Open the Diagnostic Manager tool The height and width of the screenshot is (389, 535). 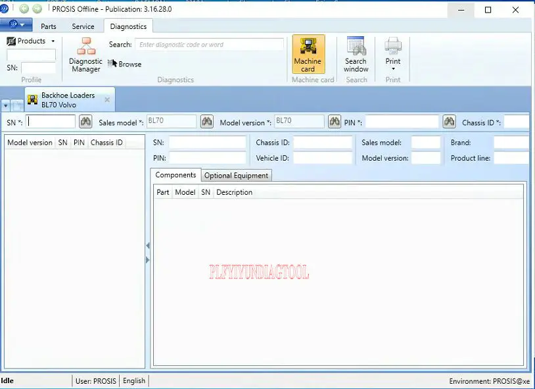click(85, 55)
